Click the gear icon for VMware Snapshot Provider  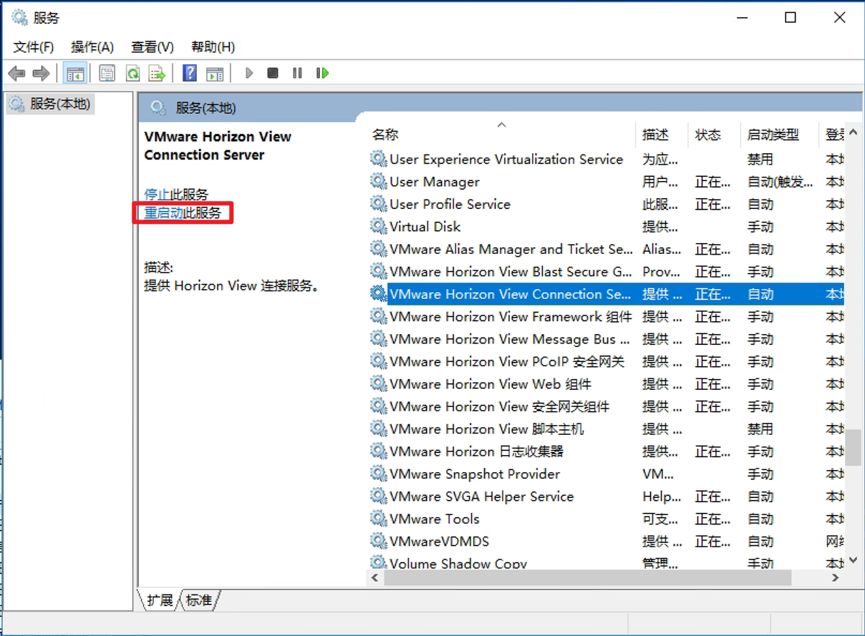(379, 474)
